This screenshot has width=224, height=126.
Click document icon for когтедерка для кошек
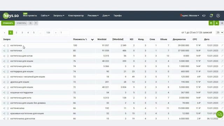(8, 71)
